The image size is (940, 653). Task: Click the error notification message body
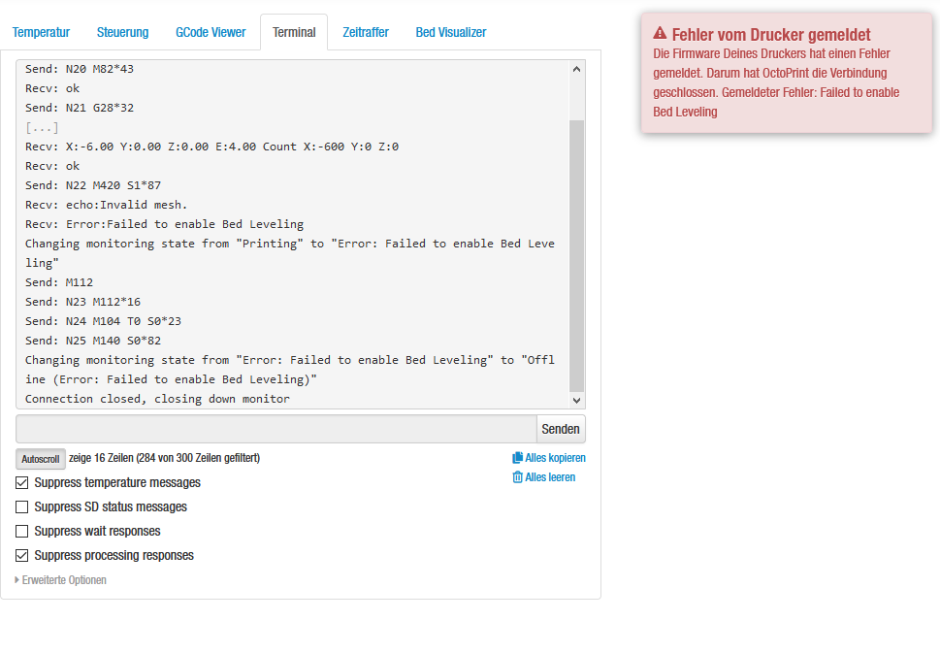point(776,82)
